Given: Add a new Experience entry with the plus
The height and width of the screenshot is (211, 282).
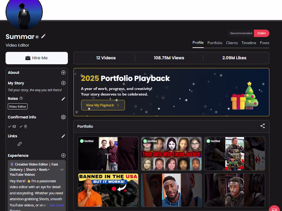Looking at the screenshot, I should [x=63, y=156].
